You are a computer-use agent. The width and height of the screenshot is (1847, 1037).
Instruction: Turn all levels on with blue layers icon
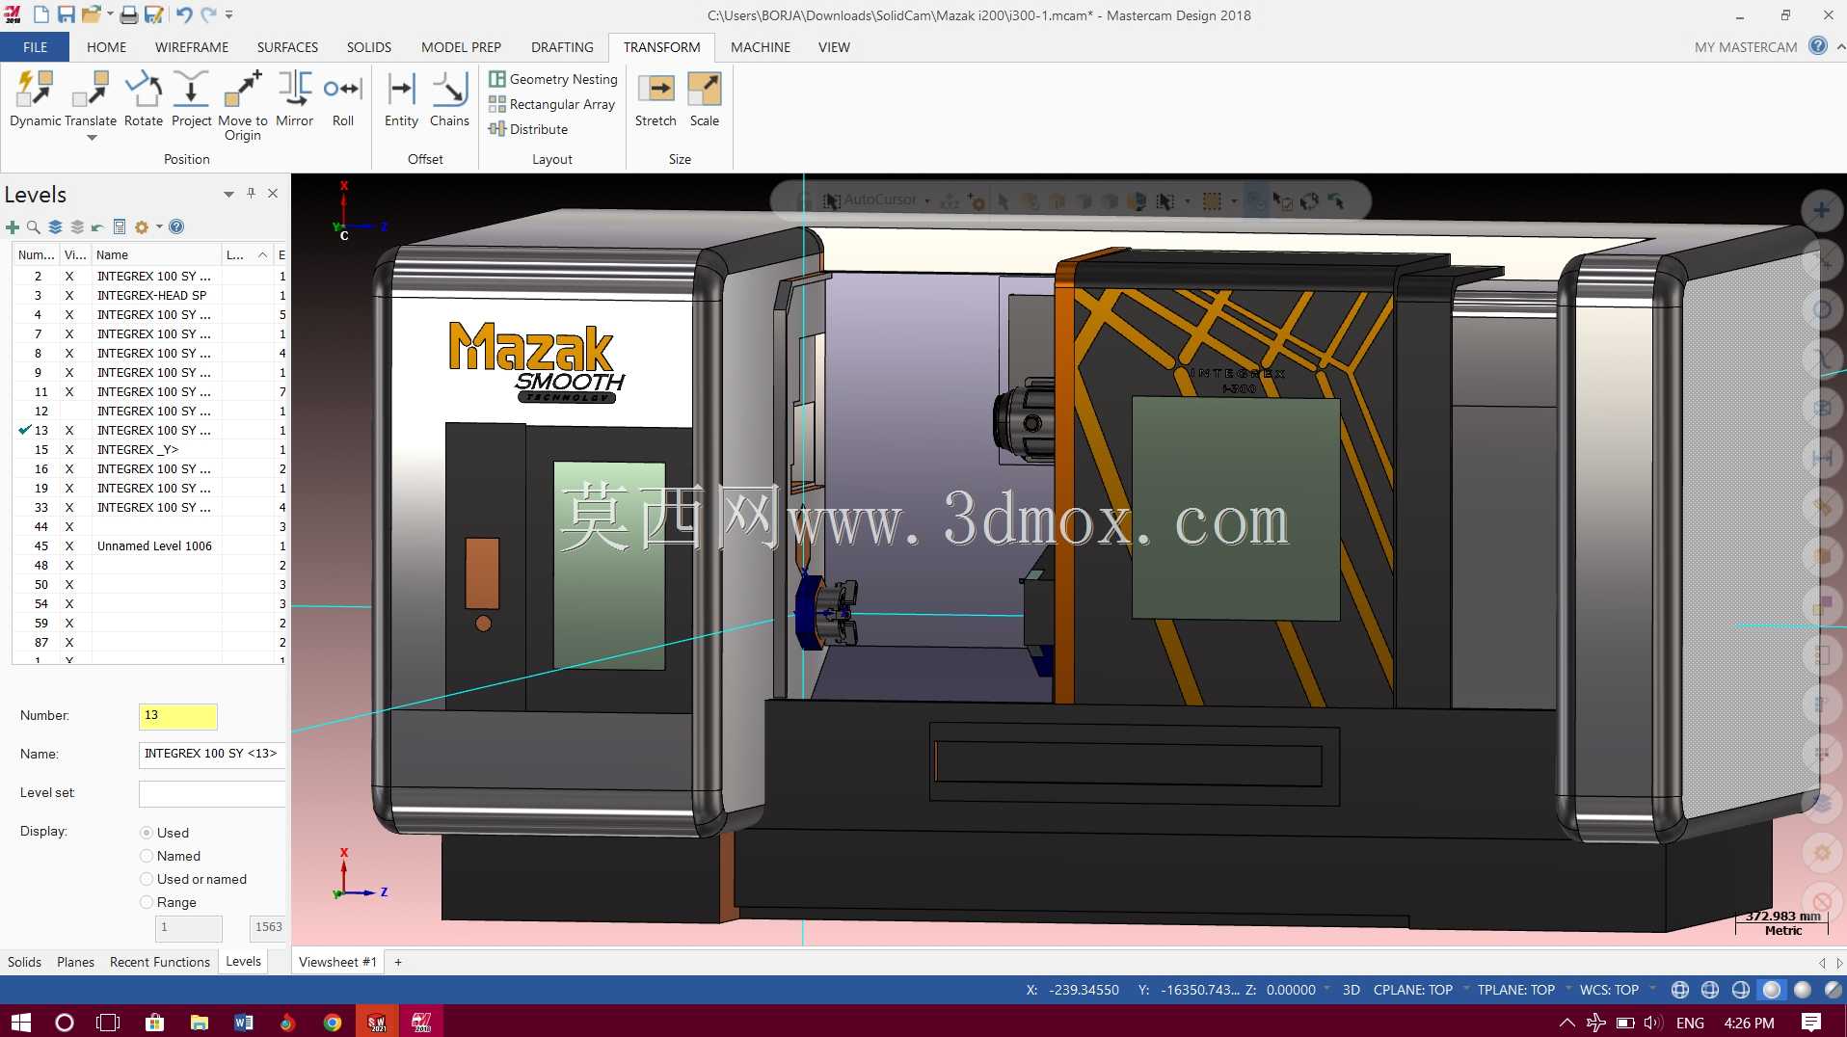tap(55, 227)
